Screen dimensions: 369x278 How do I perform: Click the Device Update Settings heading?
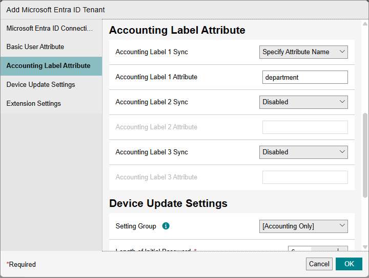[168, 203]
